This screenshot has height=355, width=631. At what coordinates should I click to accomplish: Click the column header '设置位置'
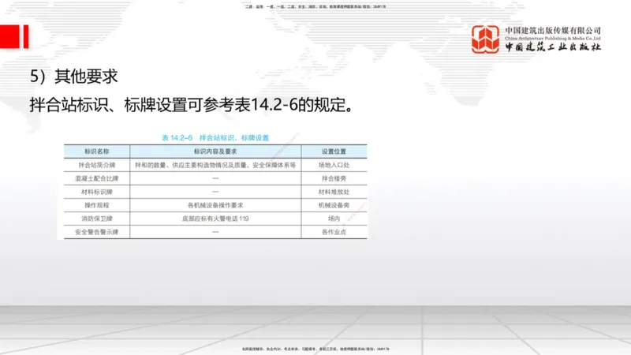[334, 151]
